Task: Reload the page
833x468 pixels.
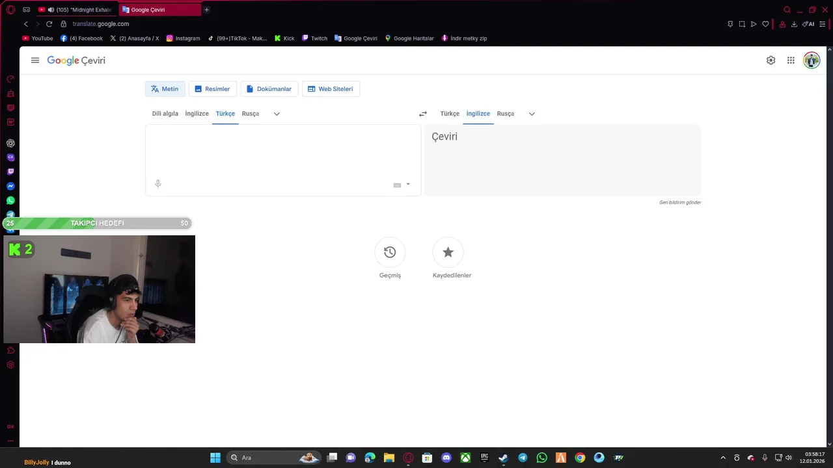Action: [x=49, y=24]
